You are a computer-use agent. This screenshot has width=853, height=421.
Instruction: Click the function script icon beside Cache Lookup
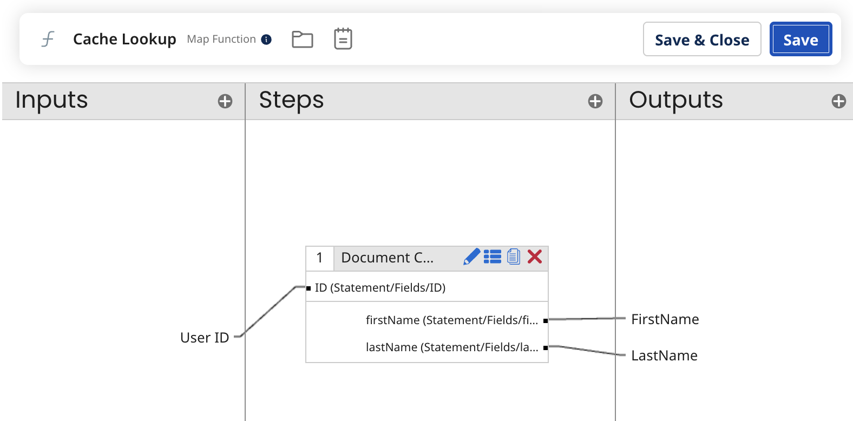pyautogui.click(x=48, y=39)
